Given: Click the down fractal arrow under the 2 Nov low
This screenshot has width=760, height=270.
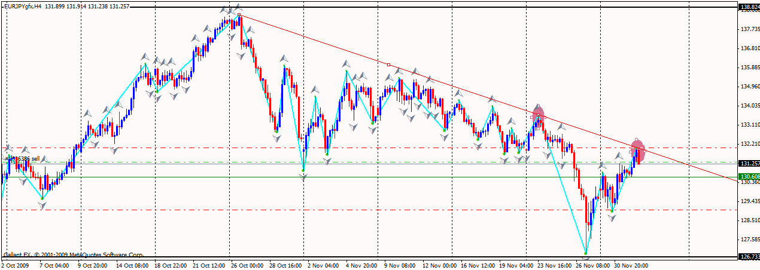Looking at the screenshot, I should click(x=303, y=177).
